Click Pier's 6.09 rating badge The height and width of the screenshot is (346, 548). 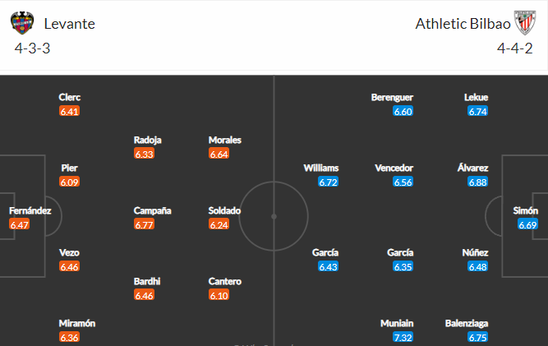click(x=70, y=182)
